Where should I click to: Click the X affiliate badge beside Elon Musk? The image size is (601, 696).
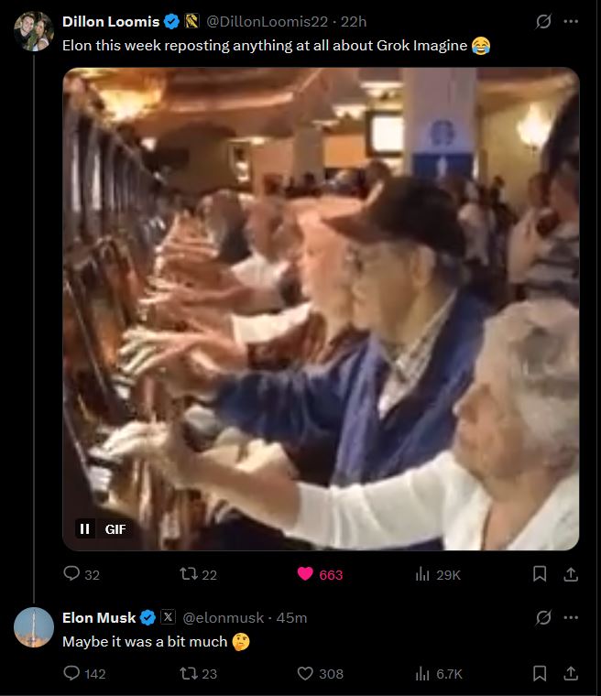coord(168,617)
